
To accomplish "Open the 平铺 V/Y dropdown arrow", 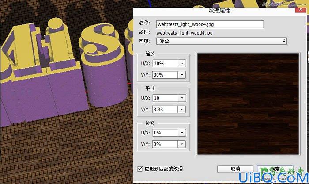I will pos(182,110).
